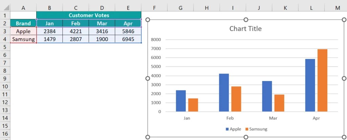Click the cell containing Samsung
Viewport: 347px width, 140px height.
click(23, 39)
